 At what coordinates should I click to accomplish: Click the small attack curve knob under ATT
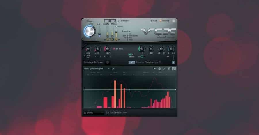[x=98, y=57]
